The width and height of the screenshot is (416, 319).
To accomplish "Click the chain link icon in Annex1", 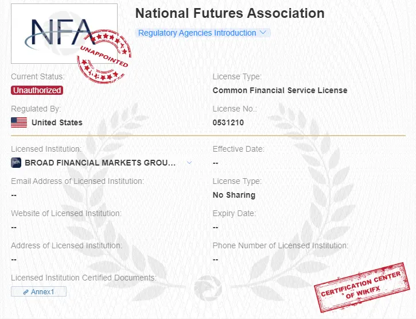I will pos(26,292).
